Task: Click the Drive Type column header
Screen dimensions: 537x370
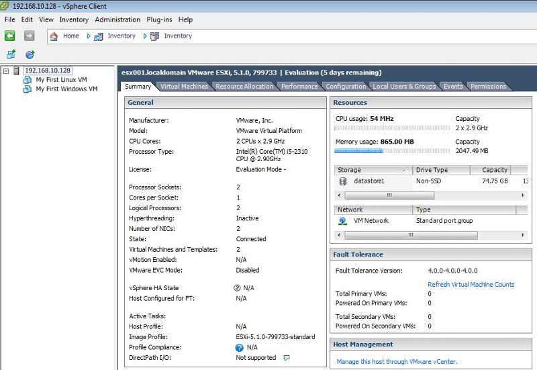Action: click(441, 170)
